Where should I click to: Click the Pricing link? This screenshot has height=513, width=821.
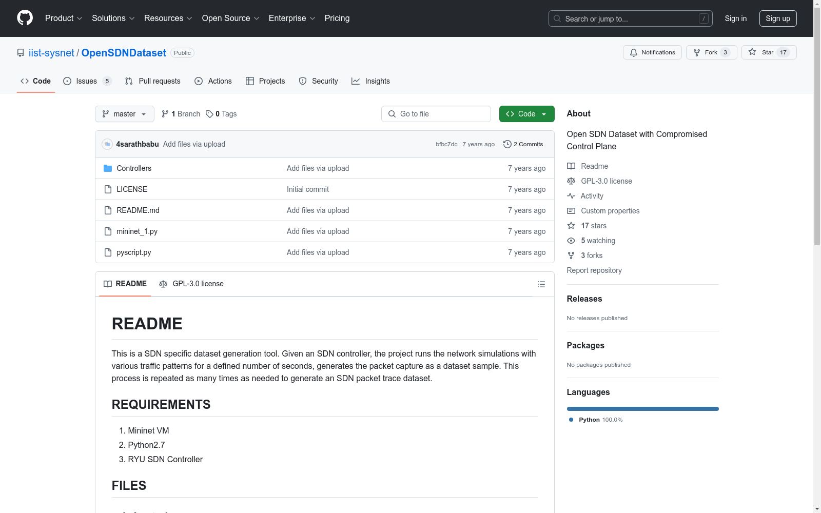click(x=337, y=18)
